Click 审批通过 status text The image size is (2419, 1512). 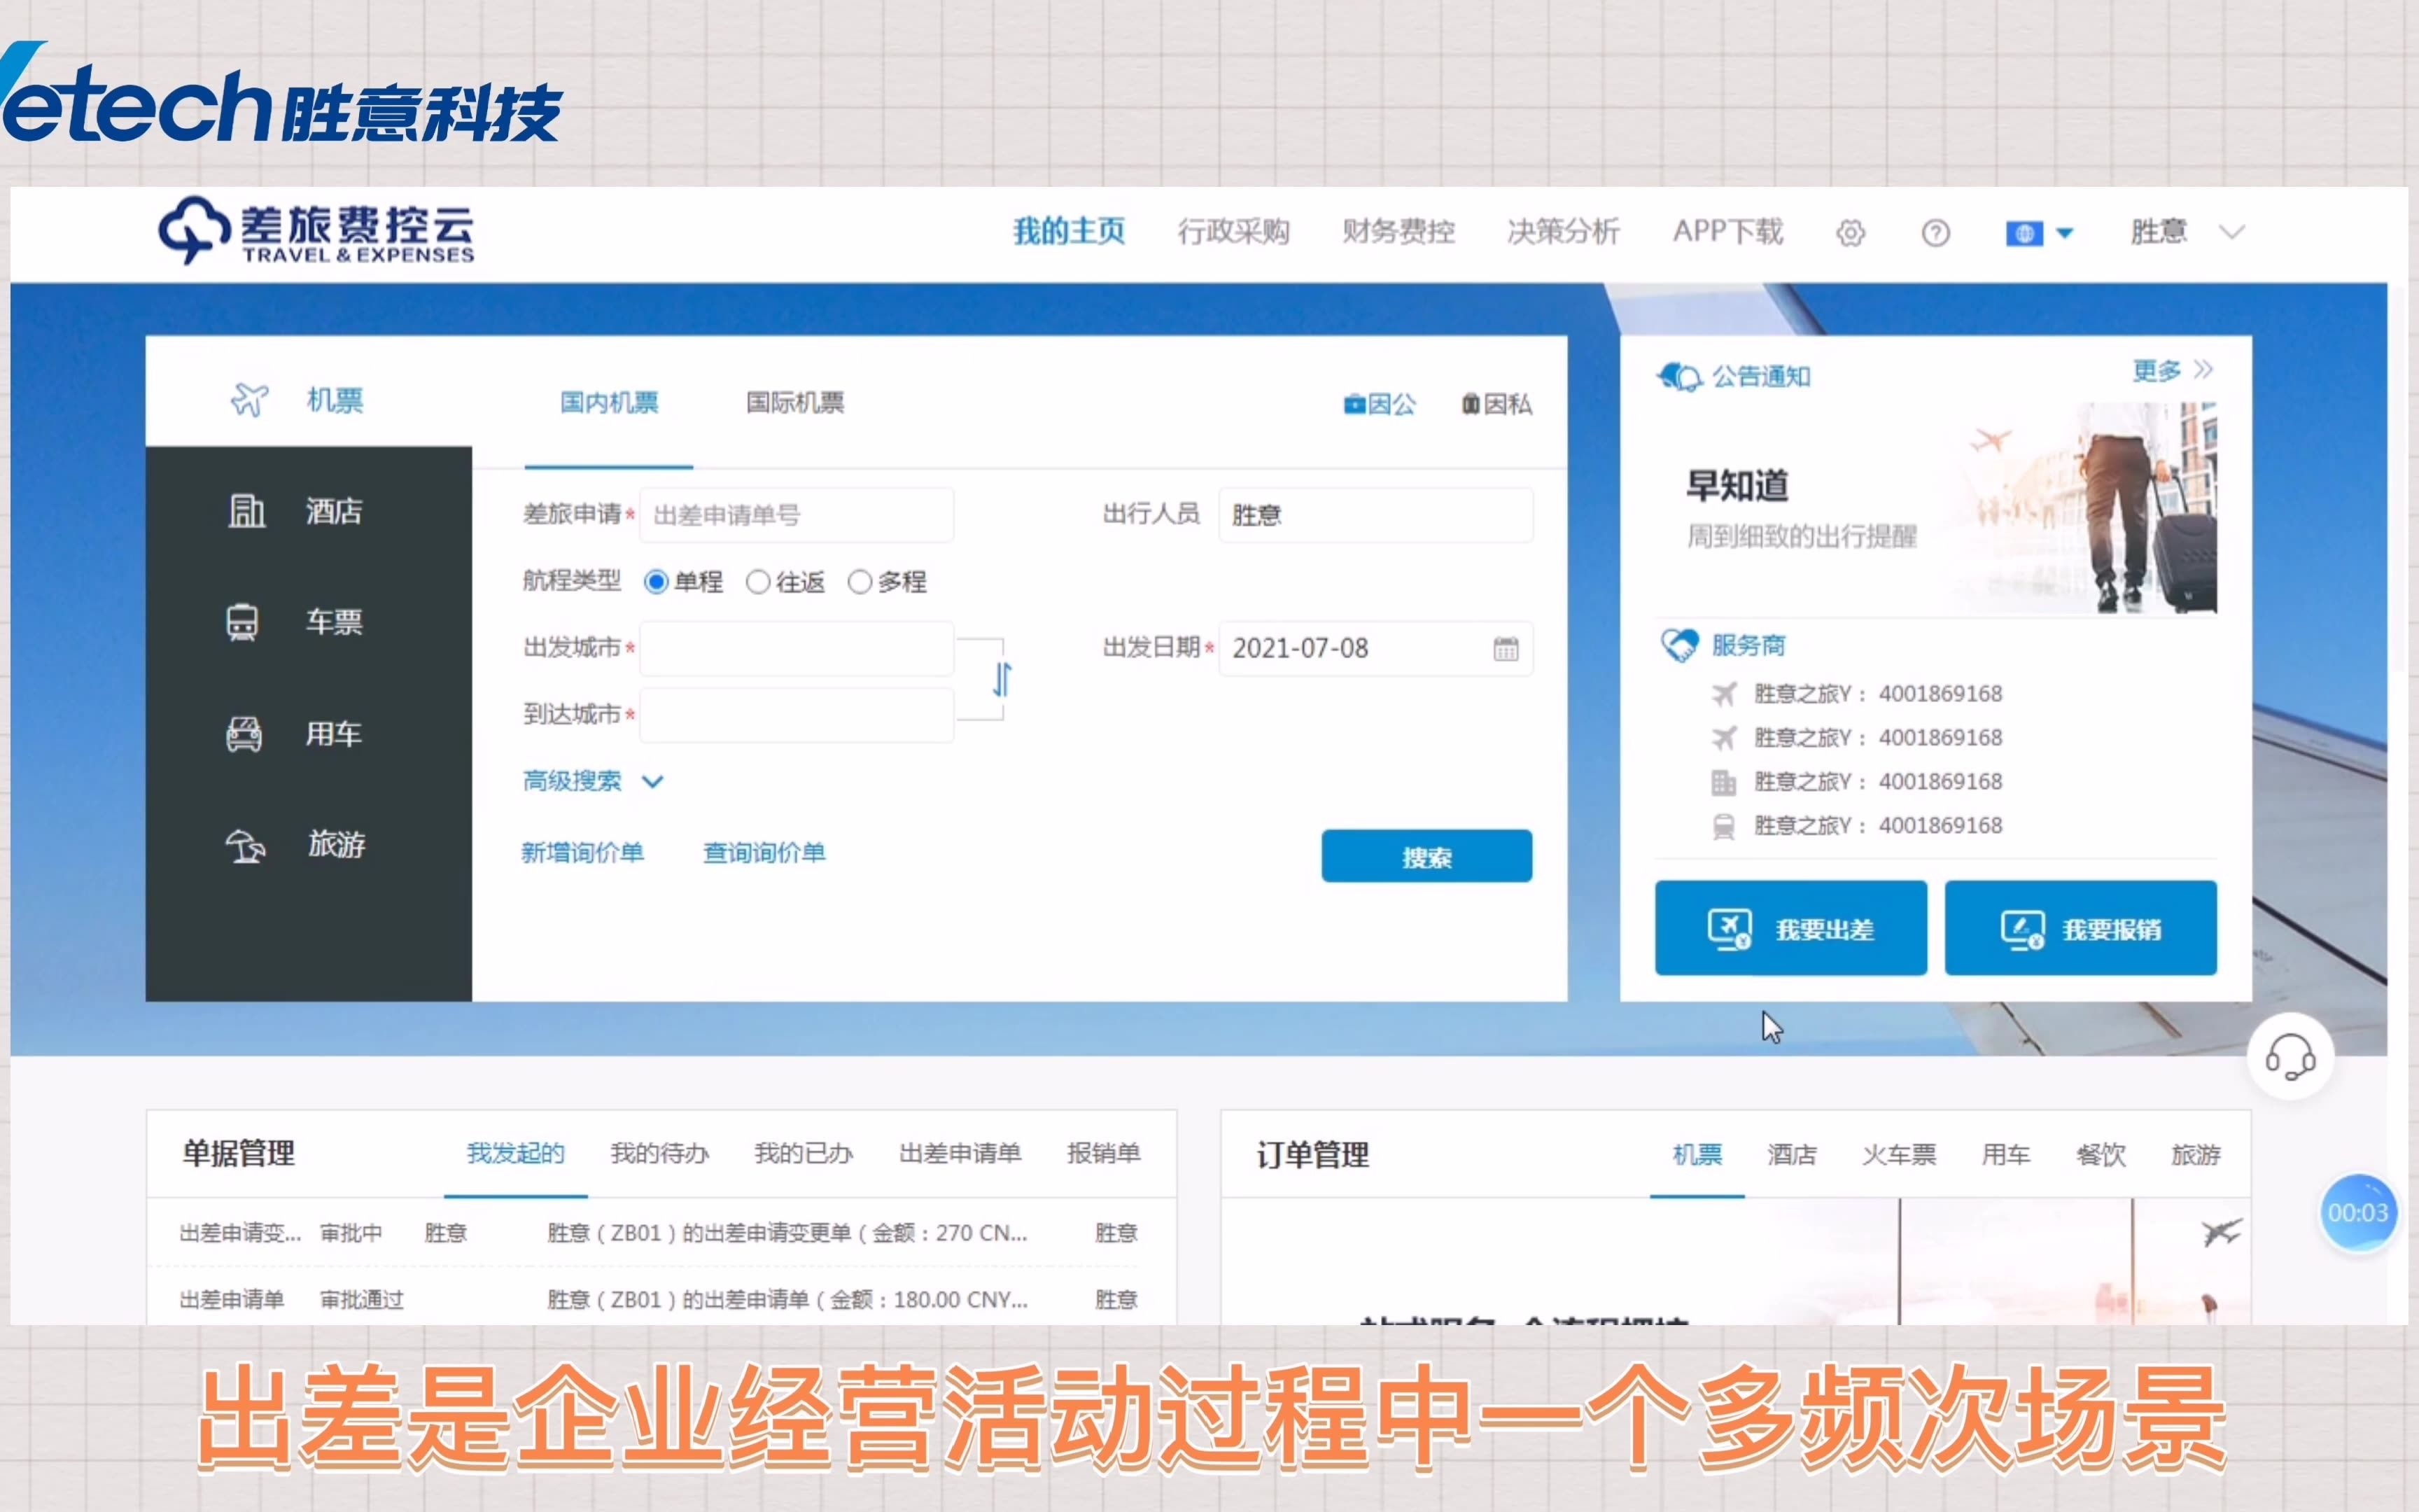362,1300
